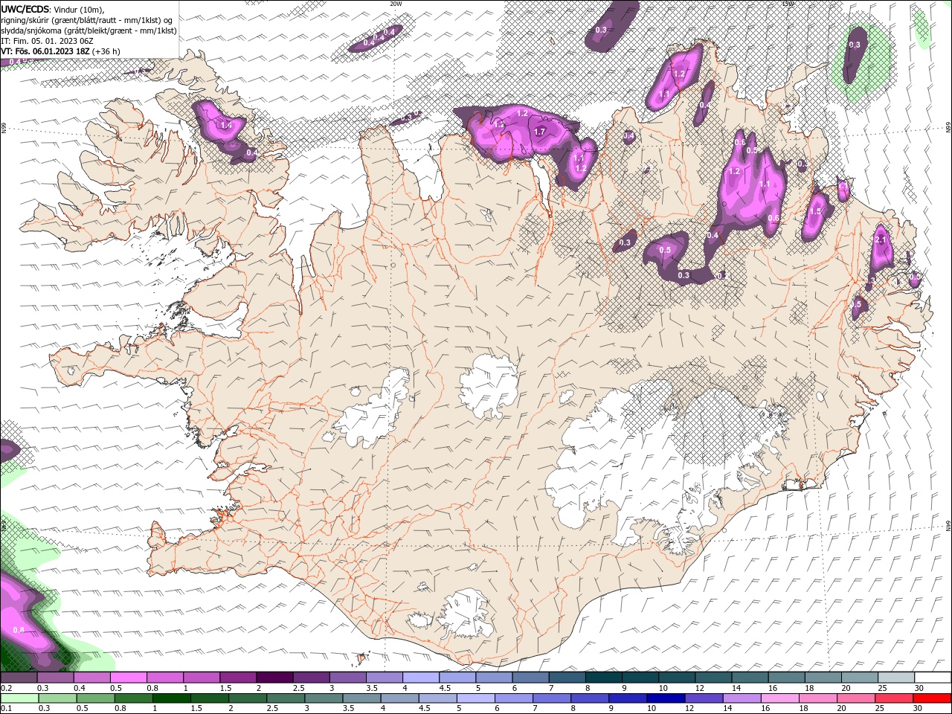Click the '(+36 h)' forecast offset text

(x=106, y=51)
